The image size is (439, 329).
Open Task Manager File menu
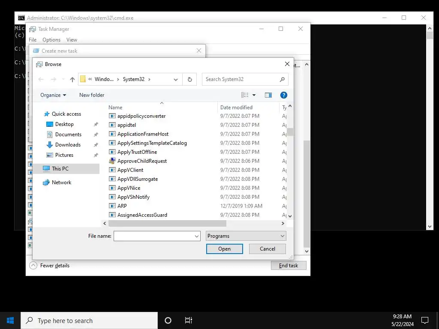[33, 40]
